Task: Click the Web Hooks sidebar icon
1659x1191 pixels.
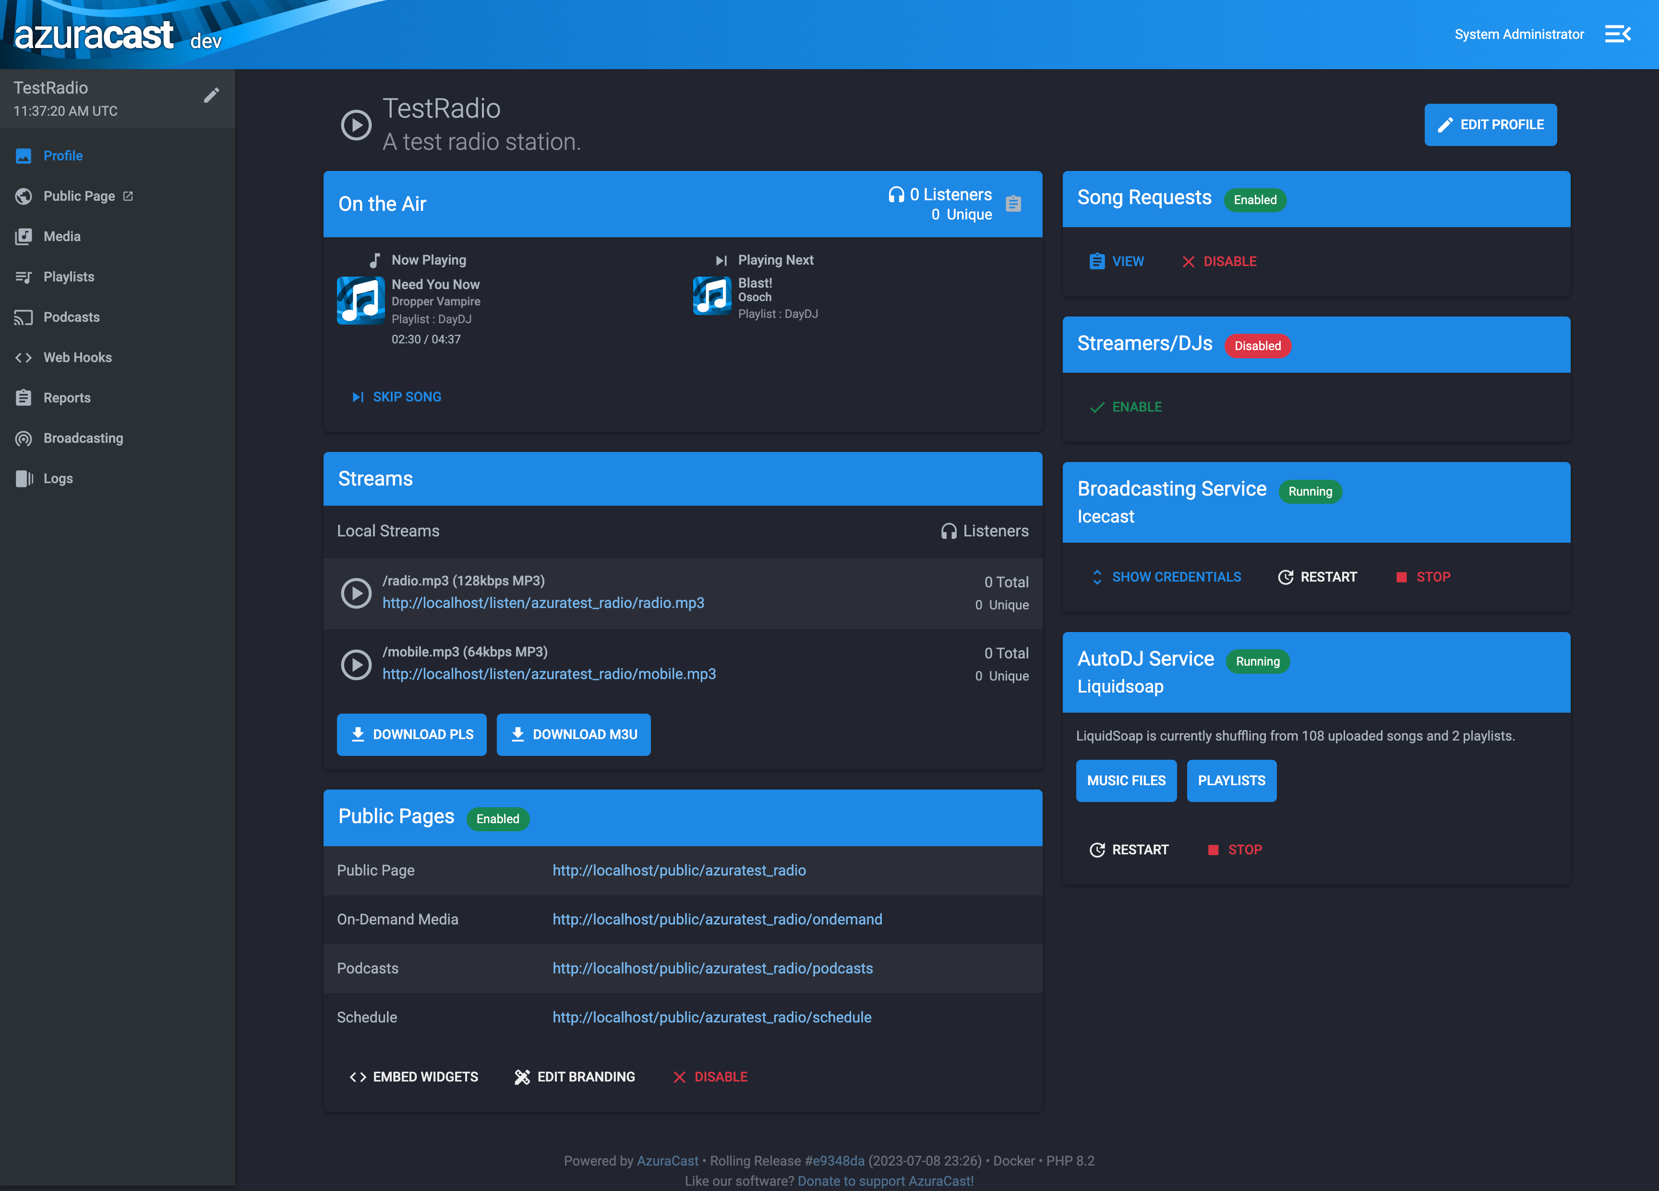Action: pyautogui.click(x=24, y=357)
